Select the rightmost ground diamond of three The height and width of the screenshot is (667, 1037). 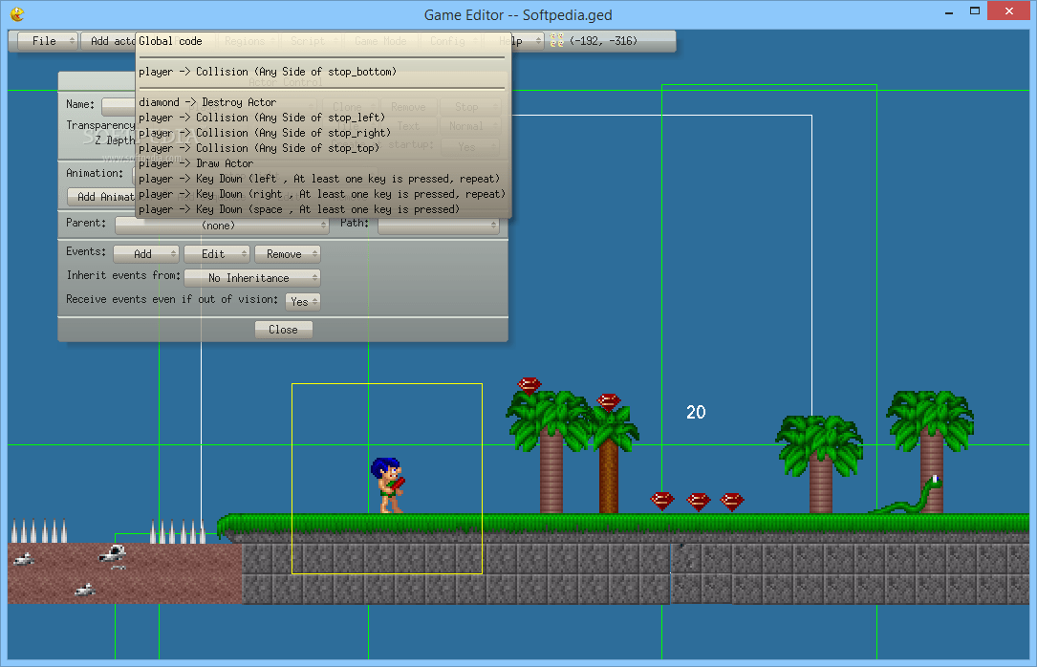point(732,502)
